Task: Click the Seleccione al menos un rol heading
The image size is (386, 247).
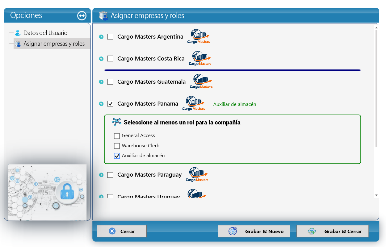Action: [182, 123]
